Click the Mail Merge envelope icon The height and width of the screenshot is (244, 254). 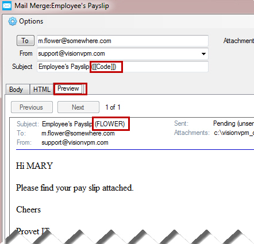pos(7,6)
